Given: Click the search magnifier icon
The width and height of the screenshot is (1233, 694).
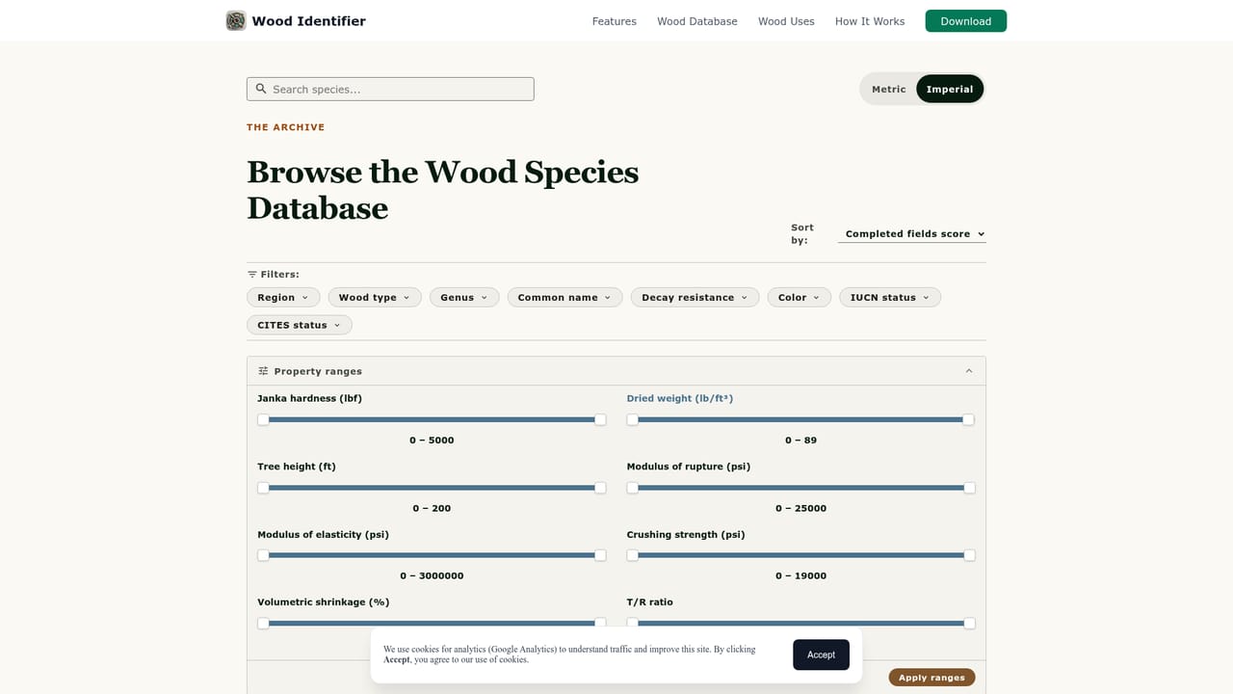Looking at the screenshot, I should coord(261,89).
